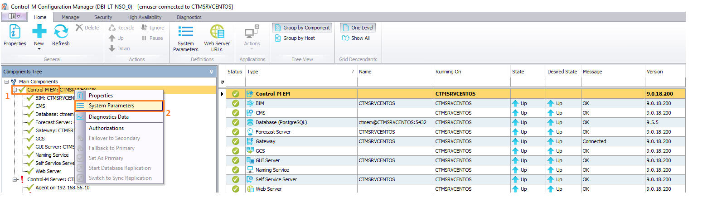Click the Pause action
Screen dimensions: 717x212
(152, 38)
